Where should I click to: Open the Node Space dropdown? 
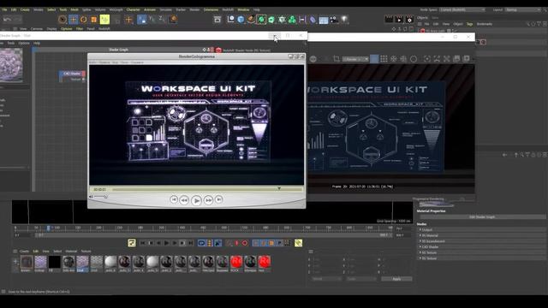click(x=462, y=9)
